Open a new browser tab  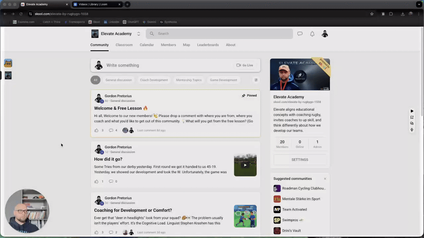click(128, 4)
